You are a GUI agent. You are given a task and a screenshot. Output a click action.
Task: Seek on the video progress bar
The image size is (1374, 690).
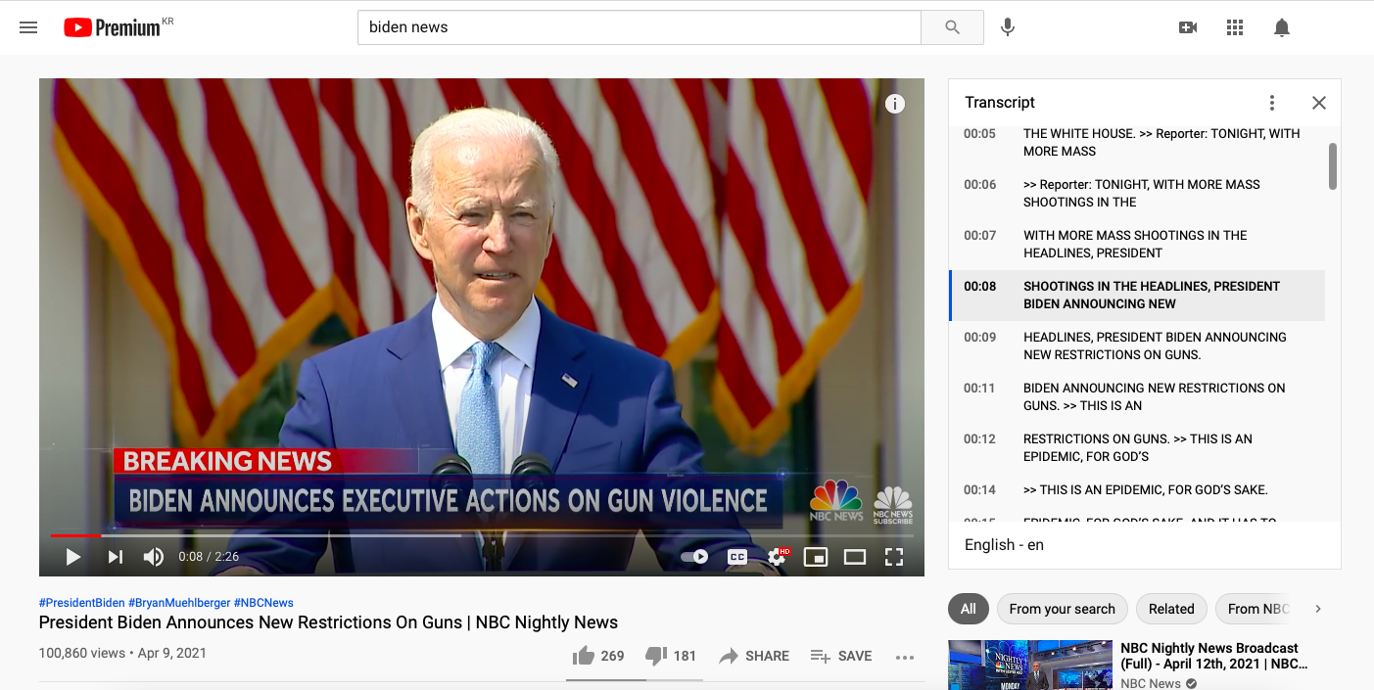coord(482,535)
